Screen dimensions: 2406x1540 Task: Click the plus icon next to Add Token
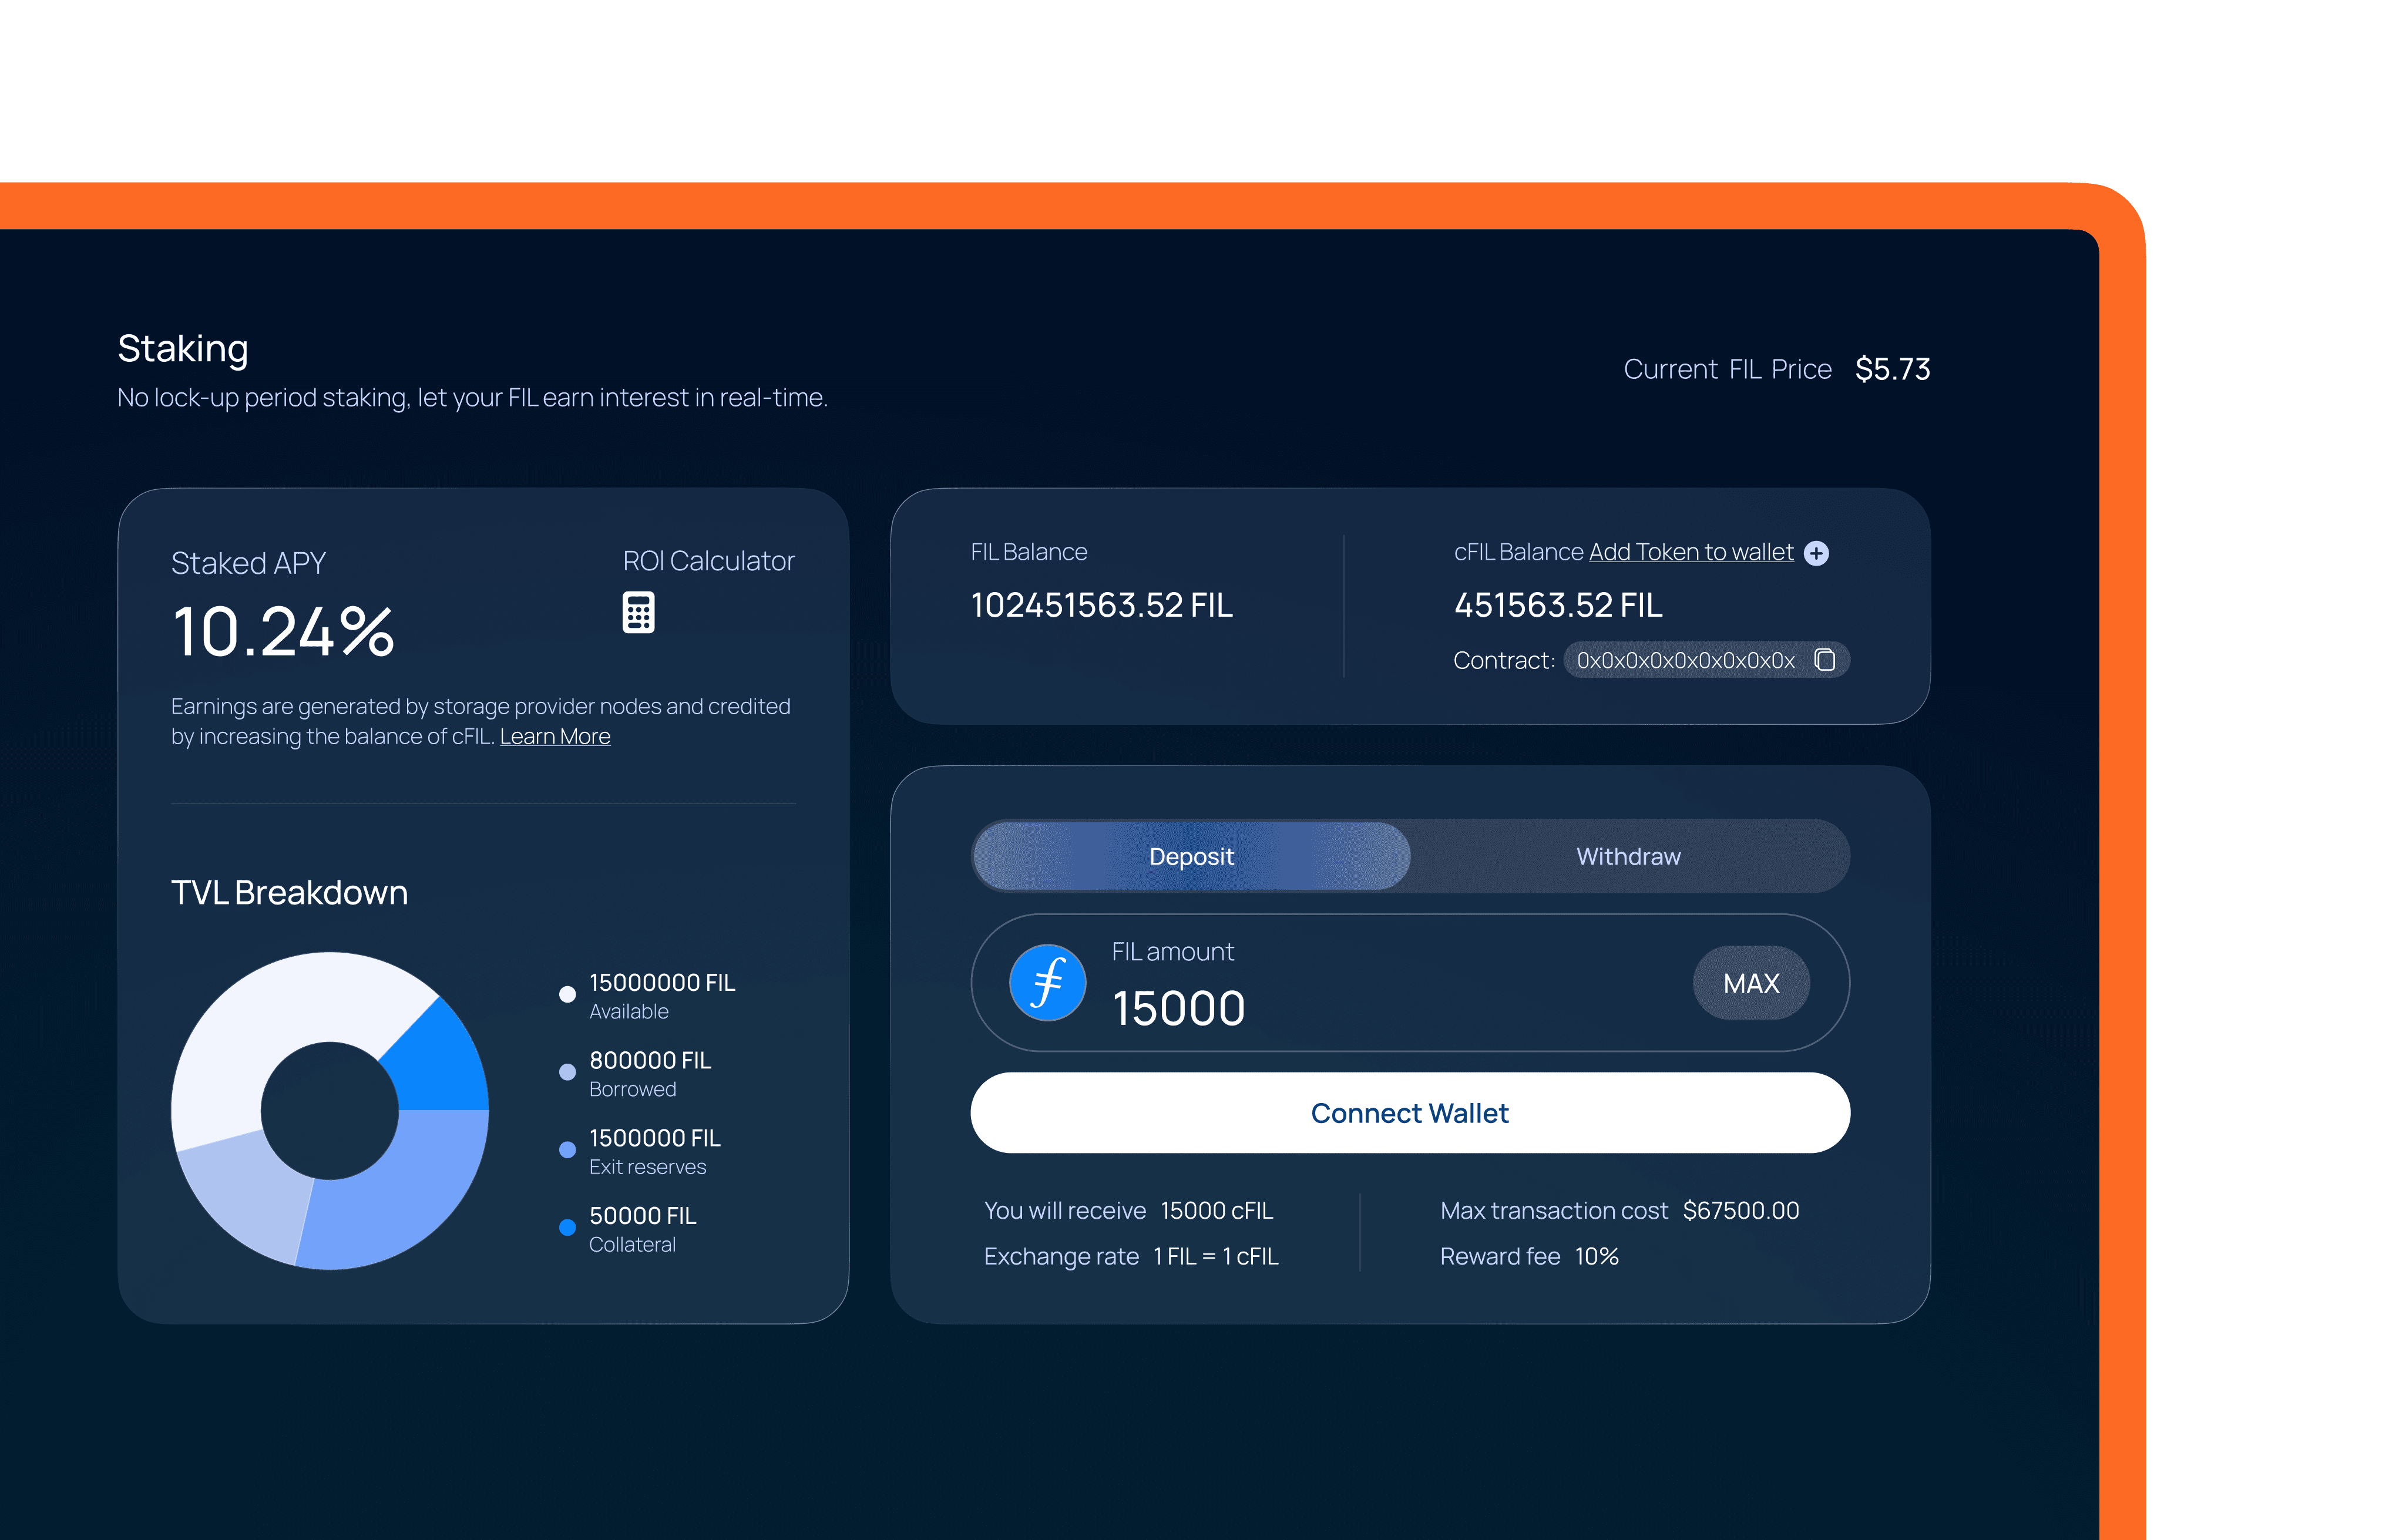tap(1816, 553)
